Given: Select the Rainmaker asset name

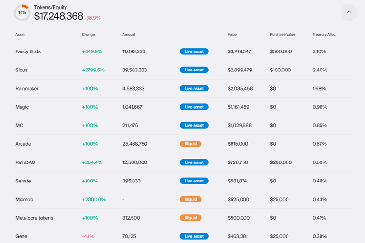Looking at the screenshot, I should point(27,89).
